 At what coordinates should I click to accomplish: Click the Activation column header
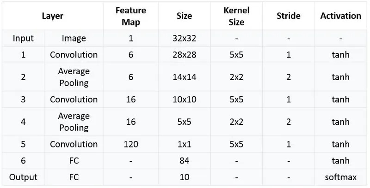point(340,16)
